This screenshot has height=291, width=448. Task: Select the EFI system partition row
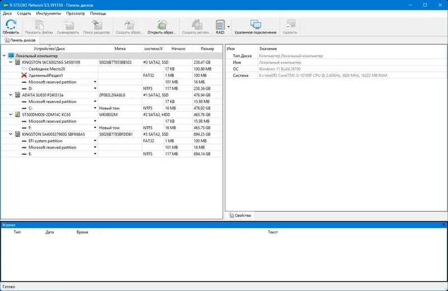coord(111,141)
